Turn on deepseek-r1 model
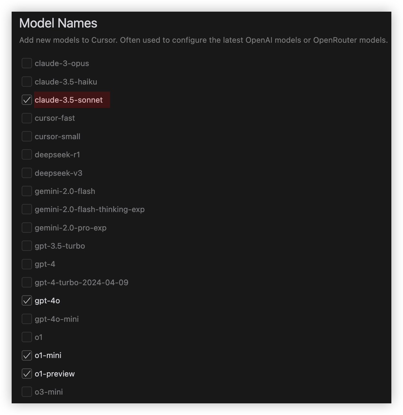 [27, 155]
